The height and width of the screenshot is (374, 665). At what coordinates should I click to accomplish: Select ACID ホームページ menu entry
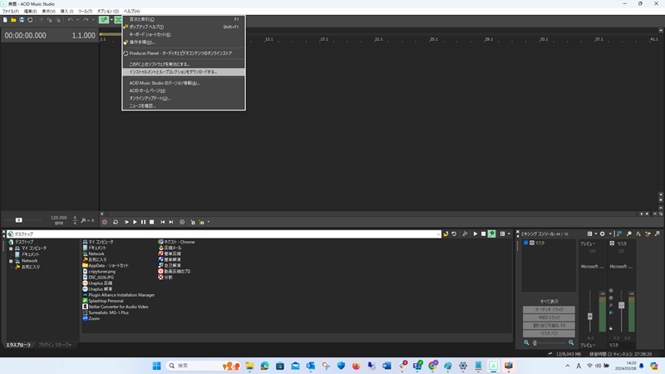point(184,91)
